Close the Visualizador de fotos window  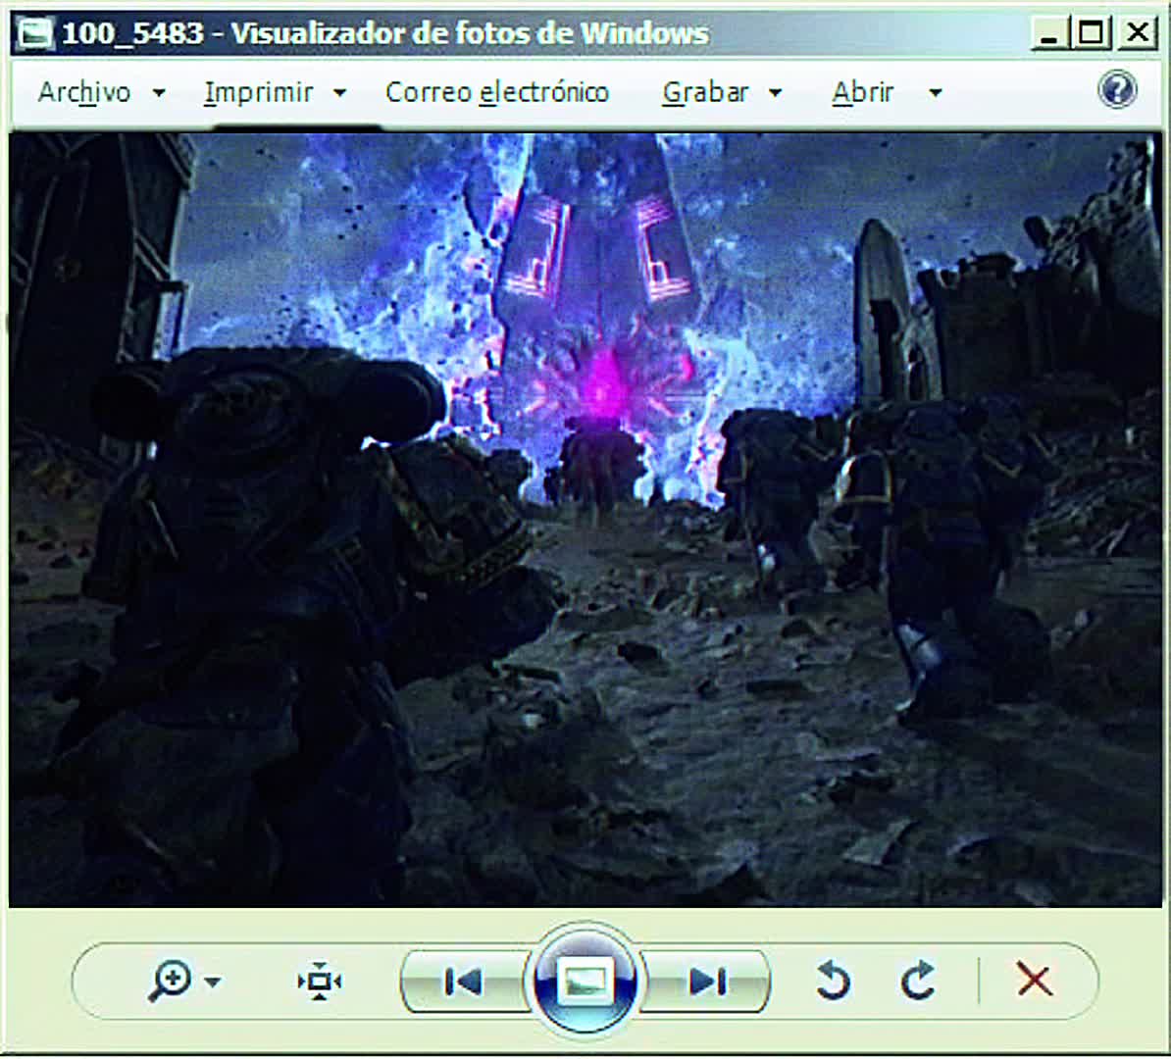(1138, 33)
